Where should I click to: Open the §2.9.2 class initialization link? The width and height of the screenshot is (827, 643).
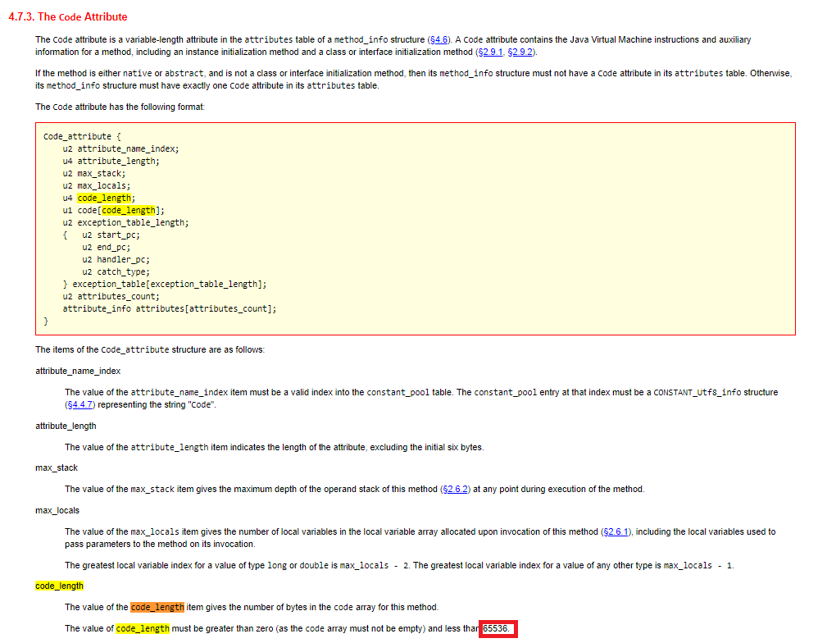[x=522, y=52]
